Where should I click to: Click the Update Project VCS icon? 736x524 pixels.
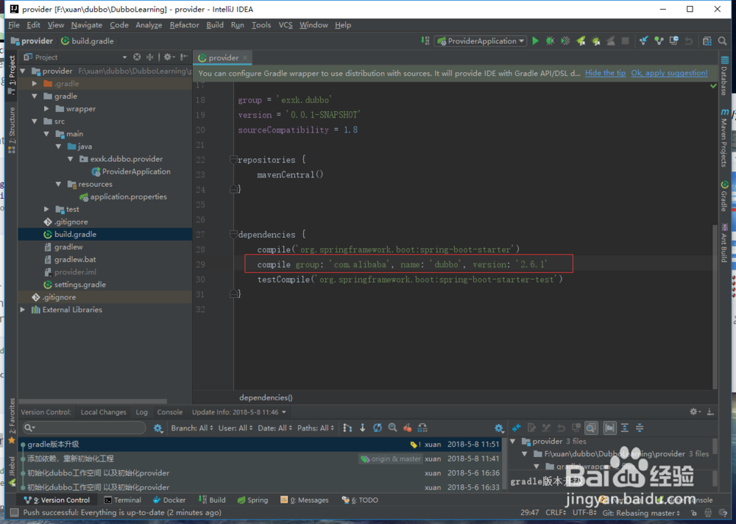pyautogui.click(x=643, y=41)
